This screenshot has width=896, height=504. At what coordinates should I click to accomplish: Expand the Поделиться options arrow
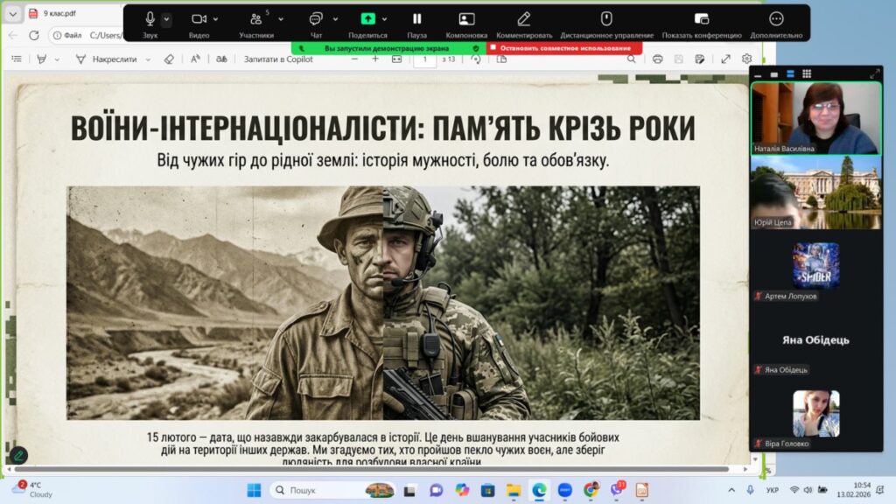tap(385, 19)
